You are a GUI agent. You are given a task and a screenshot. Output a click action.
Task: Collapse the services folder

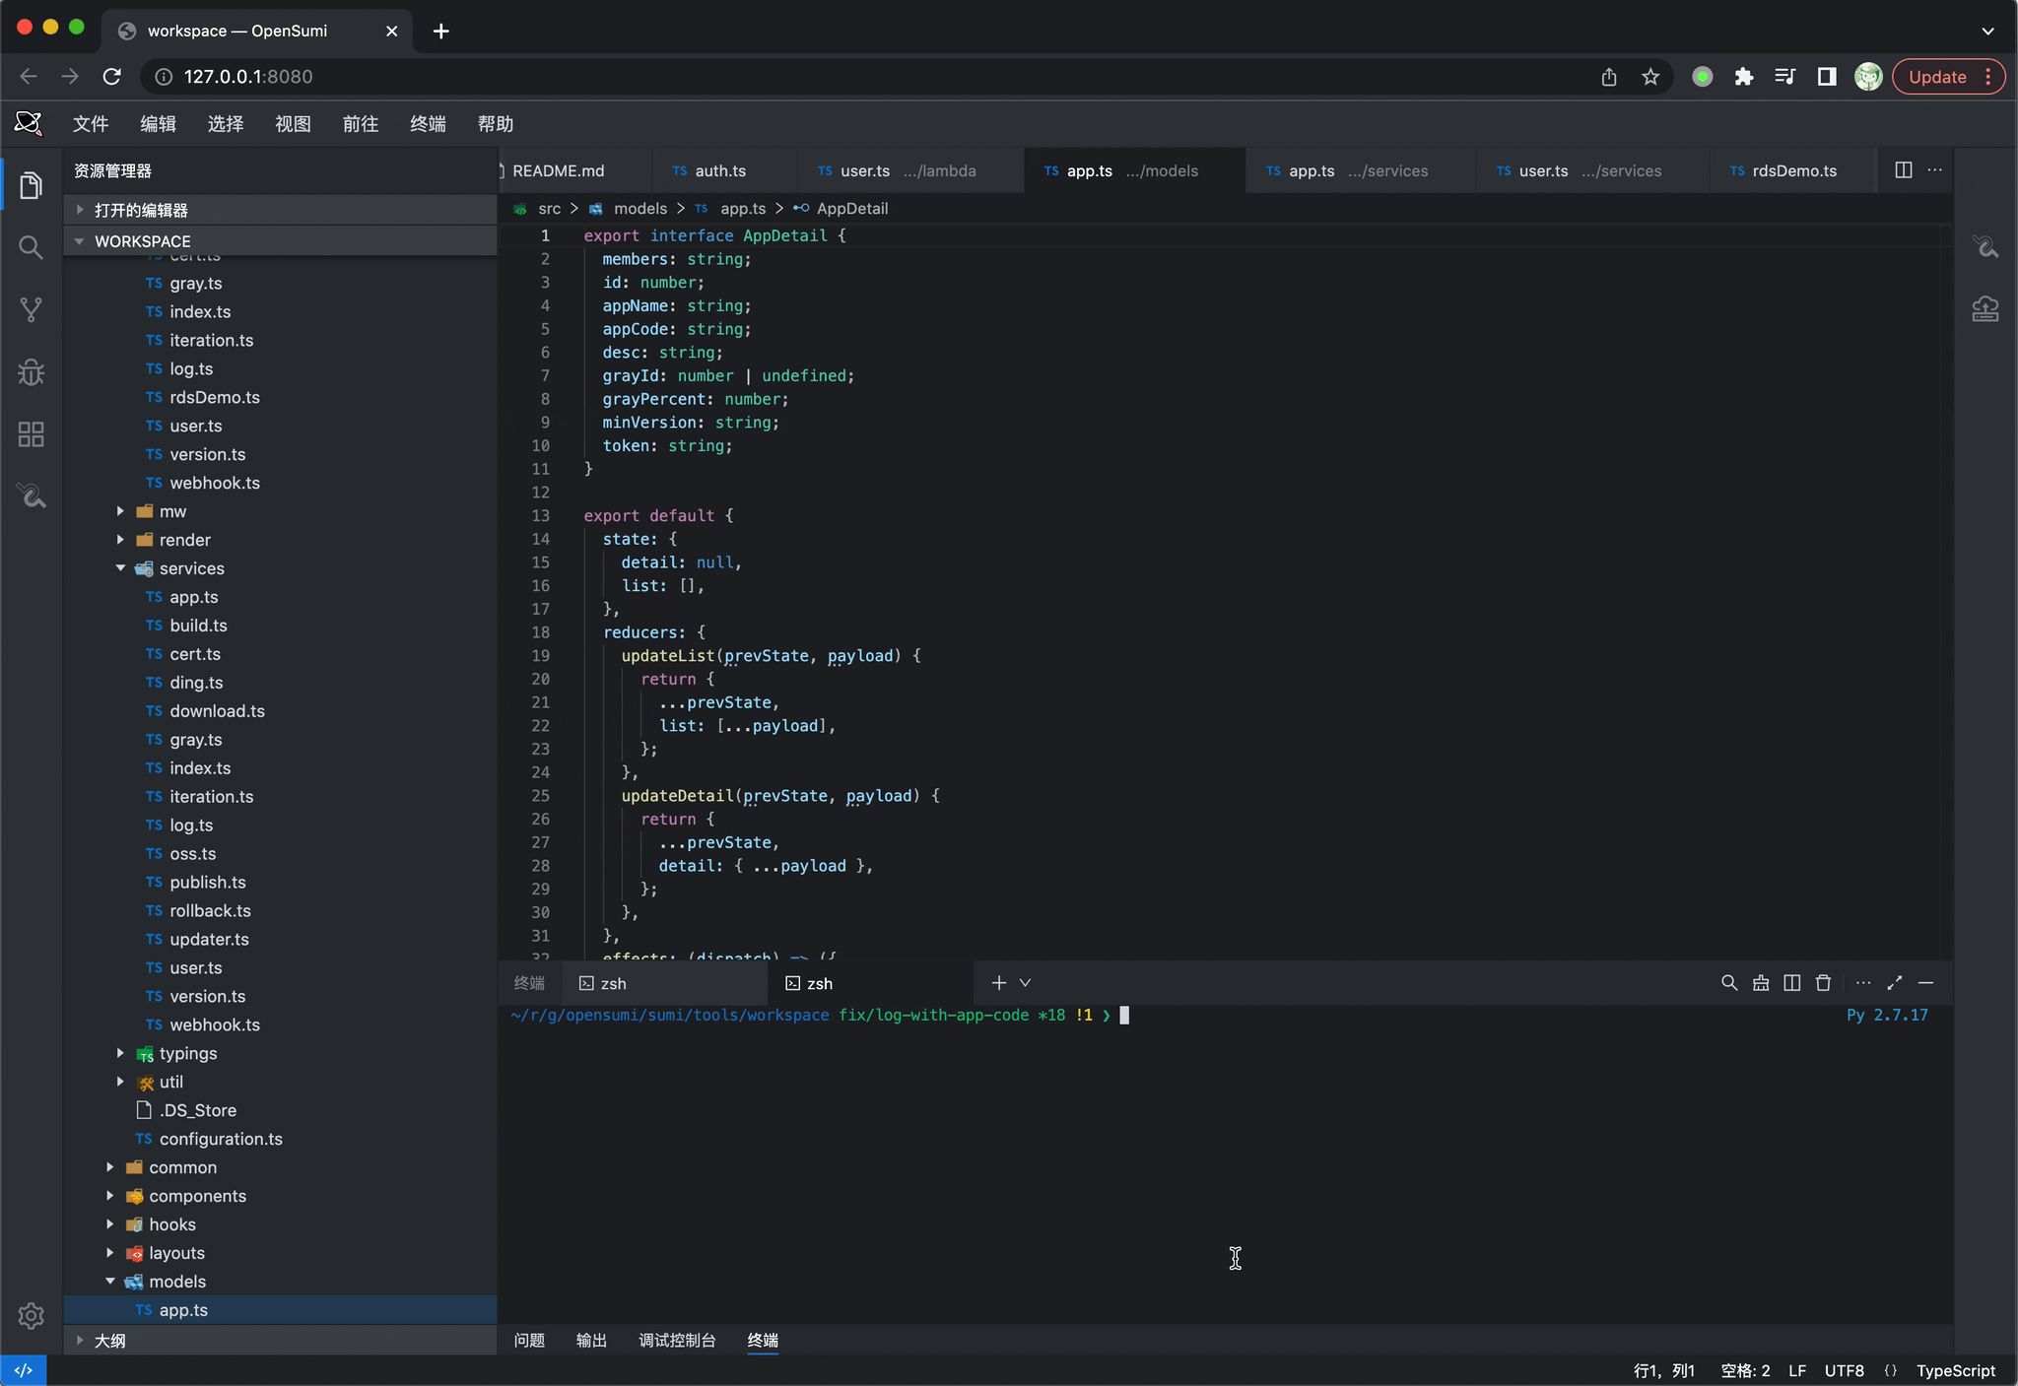121,568
